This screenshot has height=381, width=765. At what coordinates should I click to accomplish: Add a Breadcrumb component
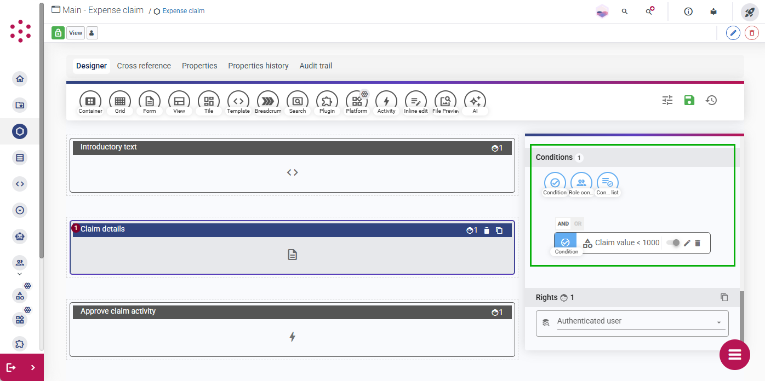268,101
